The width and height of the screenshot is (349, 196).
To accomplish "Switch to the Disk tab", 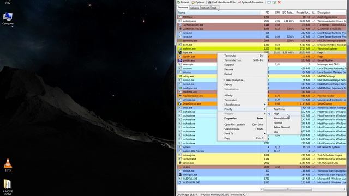I will (214, 8).
